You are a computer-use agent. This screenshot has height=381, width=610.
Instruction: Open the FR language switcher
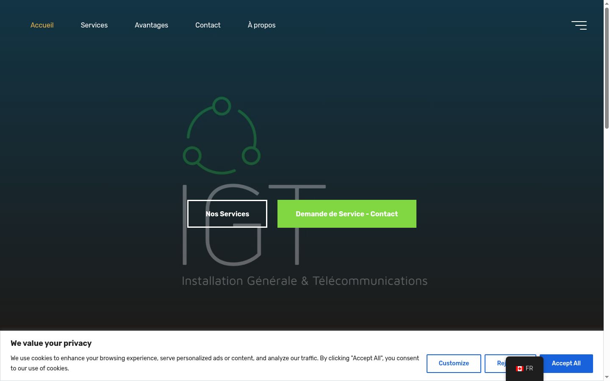(x=524, y=369)
